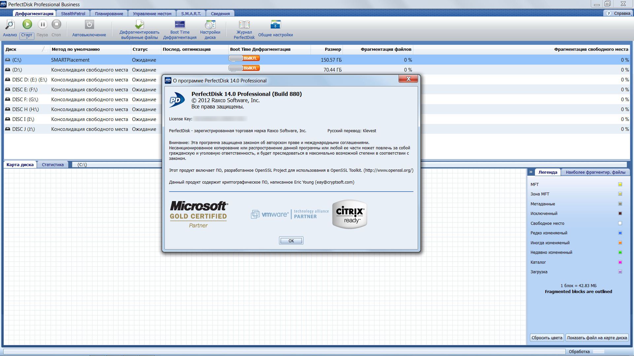Click Зона MFT color swatch
This screenshot has height=356, width=634.
pos(620,194)
